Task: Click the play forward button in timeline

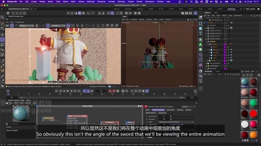Action: click(x=68, y=91)
